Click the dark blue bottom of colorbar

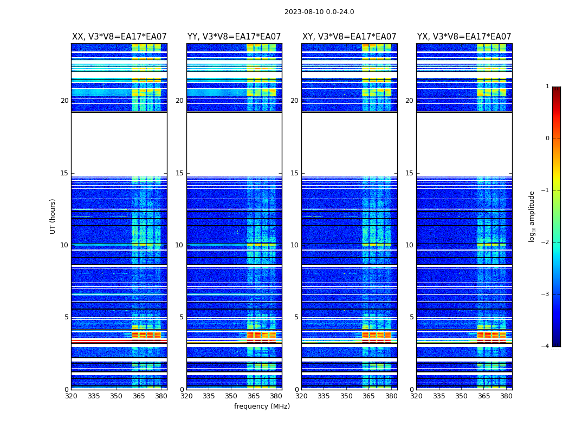click(x=557, y=343)
